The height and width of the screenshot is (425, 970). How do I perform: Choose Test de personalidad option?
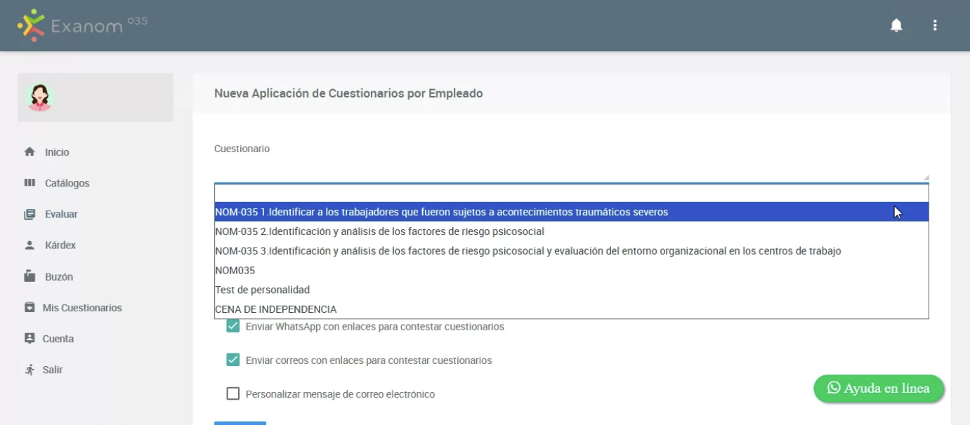click(x=571, y=290)
